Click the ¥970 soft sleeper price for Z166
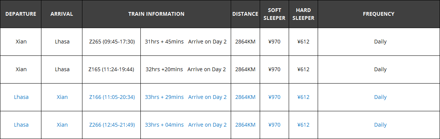Screen dimensions: 440x139 pyautogui.click(x=274, y=97)
